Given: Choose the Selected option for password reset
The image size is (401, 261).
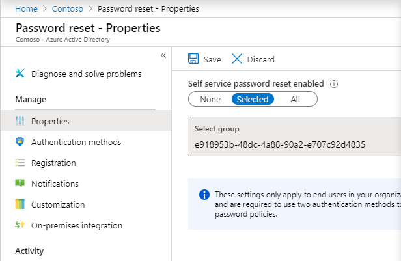Looking at the screenshot, I should pyautogui.click(x=253, y=99).
